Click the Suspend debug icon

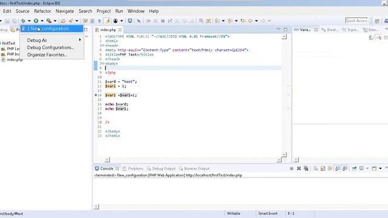[155, 21]
